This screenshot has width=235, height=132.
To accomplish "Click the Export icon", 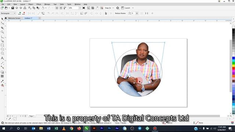I will click(61, 8).
